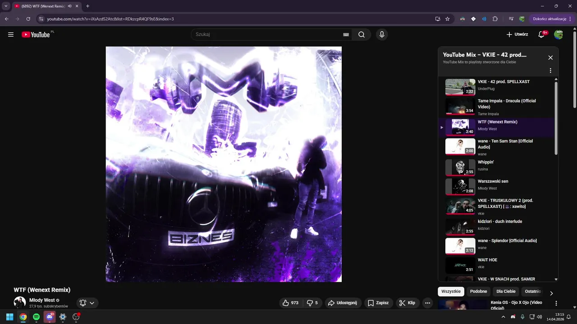Open the Chrome profile avatar
The height and width of the screenshot is (324, 577).
coord(522,19)
